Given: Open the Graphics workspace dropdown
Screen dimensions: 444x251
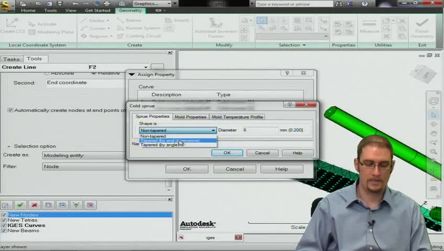Looking at the screenshot, I should click(x=152, y=4).
